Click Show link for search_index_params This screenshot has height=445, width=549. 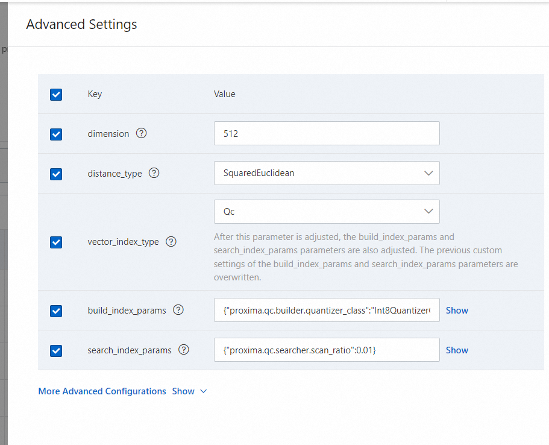tap(457, 350)
